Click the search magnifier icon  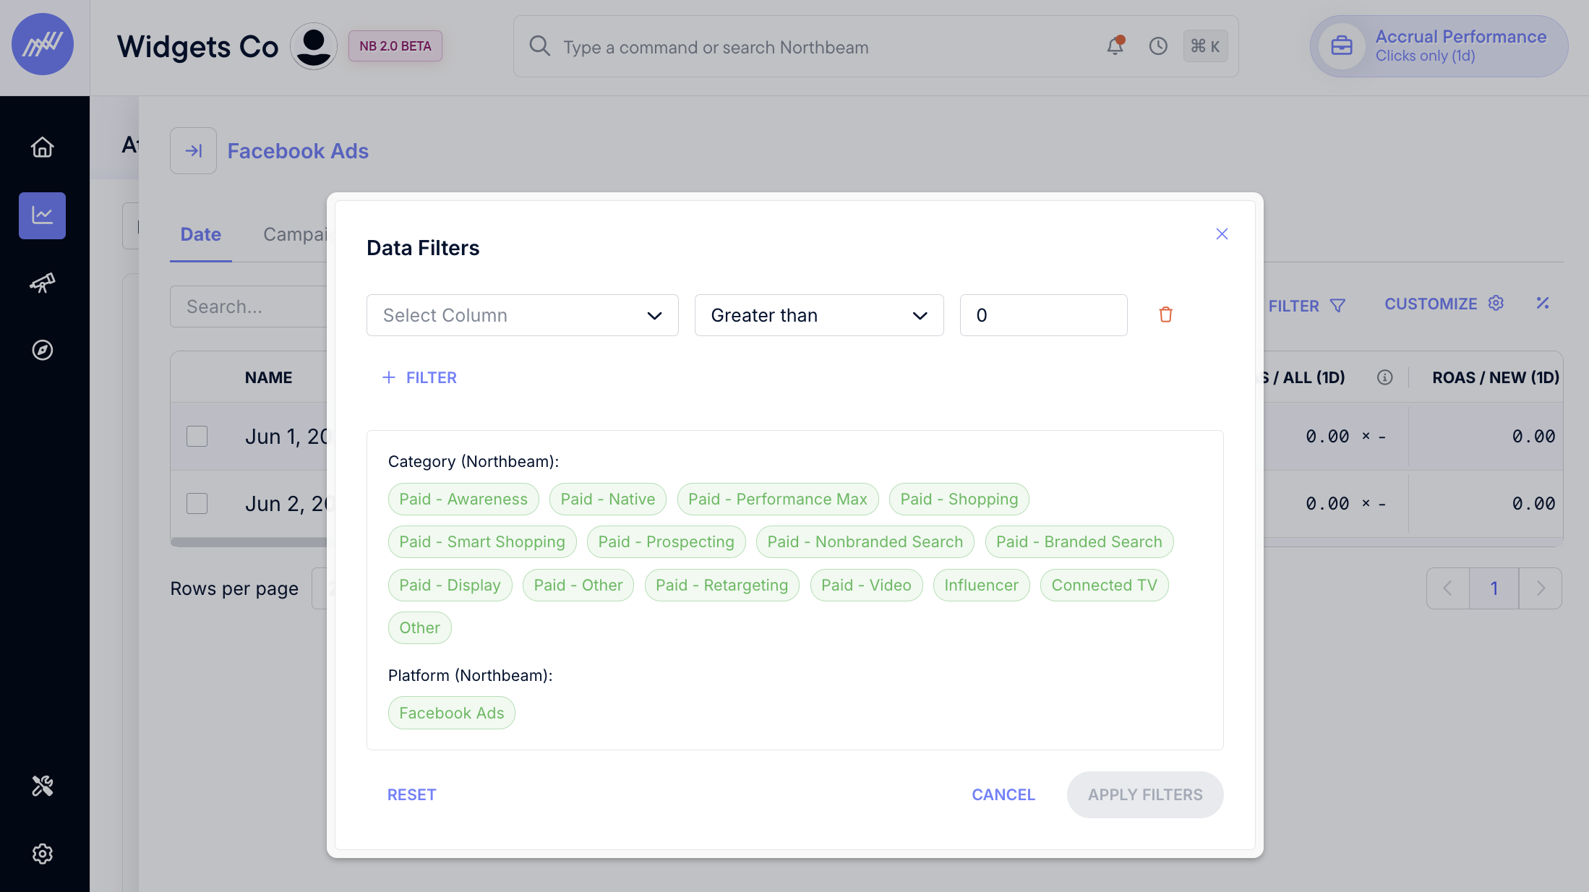(x=539, y=46)
